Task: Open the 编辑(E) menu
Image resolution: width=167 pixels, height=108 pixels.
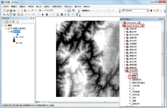Action: (14, 7)
